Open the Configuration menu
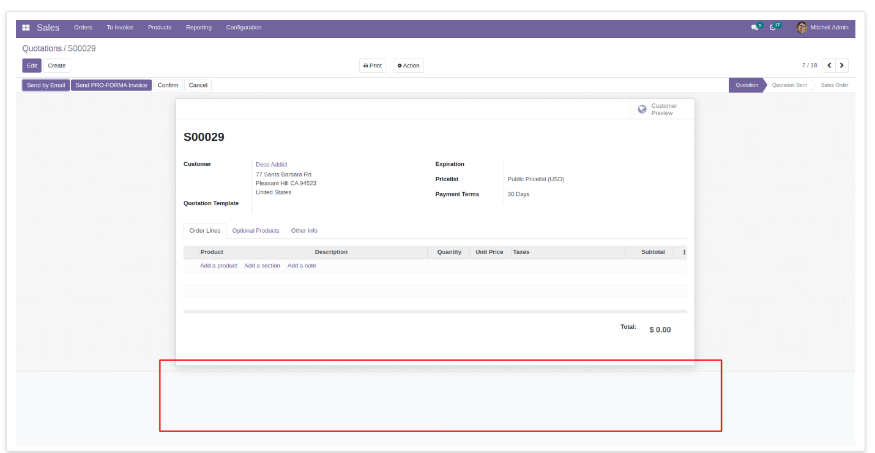The image size is (875, 453). point(244,28)
